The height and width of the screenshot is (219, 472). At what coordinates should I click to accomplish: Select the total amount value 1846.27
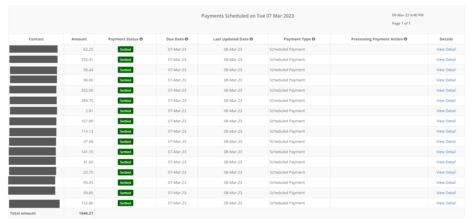[x=86, y=213]
